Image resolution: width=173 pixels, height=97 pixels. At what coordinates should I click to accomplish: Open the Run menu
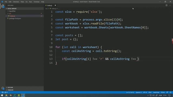tap(31, 2)
